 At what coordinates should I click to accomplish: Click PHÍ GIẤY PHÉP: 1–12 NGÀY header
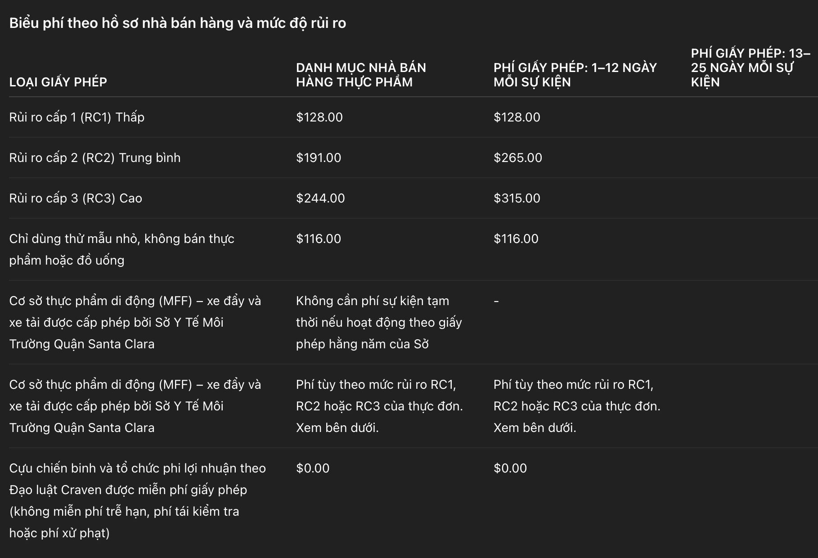pyautogui.click(x=575, y=75)
